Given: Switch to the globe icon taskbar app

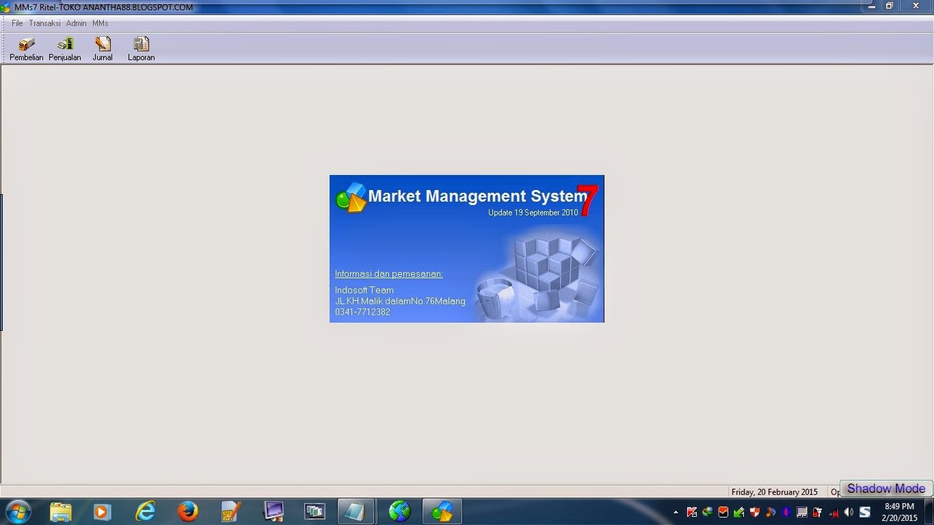Looking at the screenshot, I should tap(399, 511).
